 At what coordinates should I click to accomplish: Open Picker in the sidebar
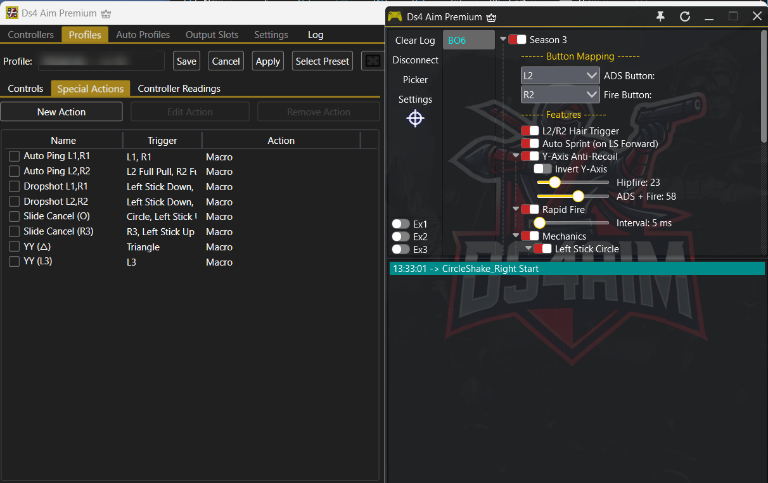[x=415, y=79]
